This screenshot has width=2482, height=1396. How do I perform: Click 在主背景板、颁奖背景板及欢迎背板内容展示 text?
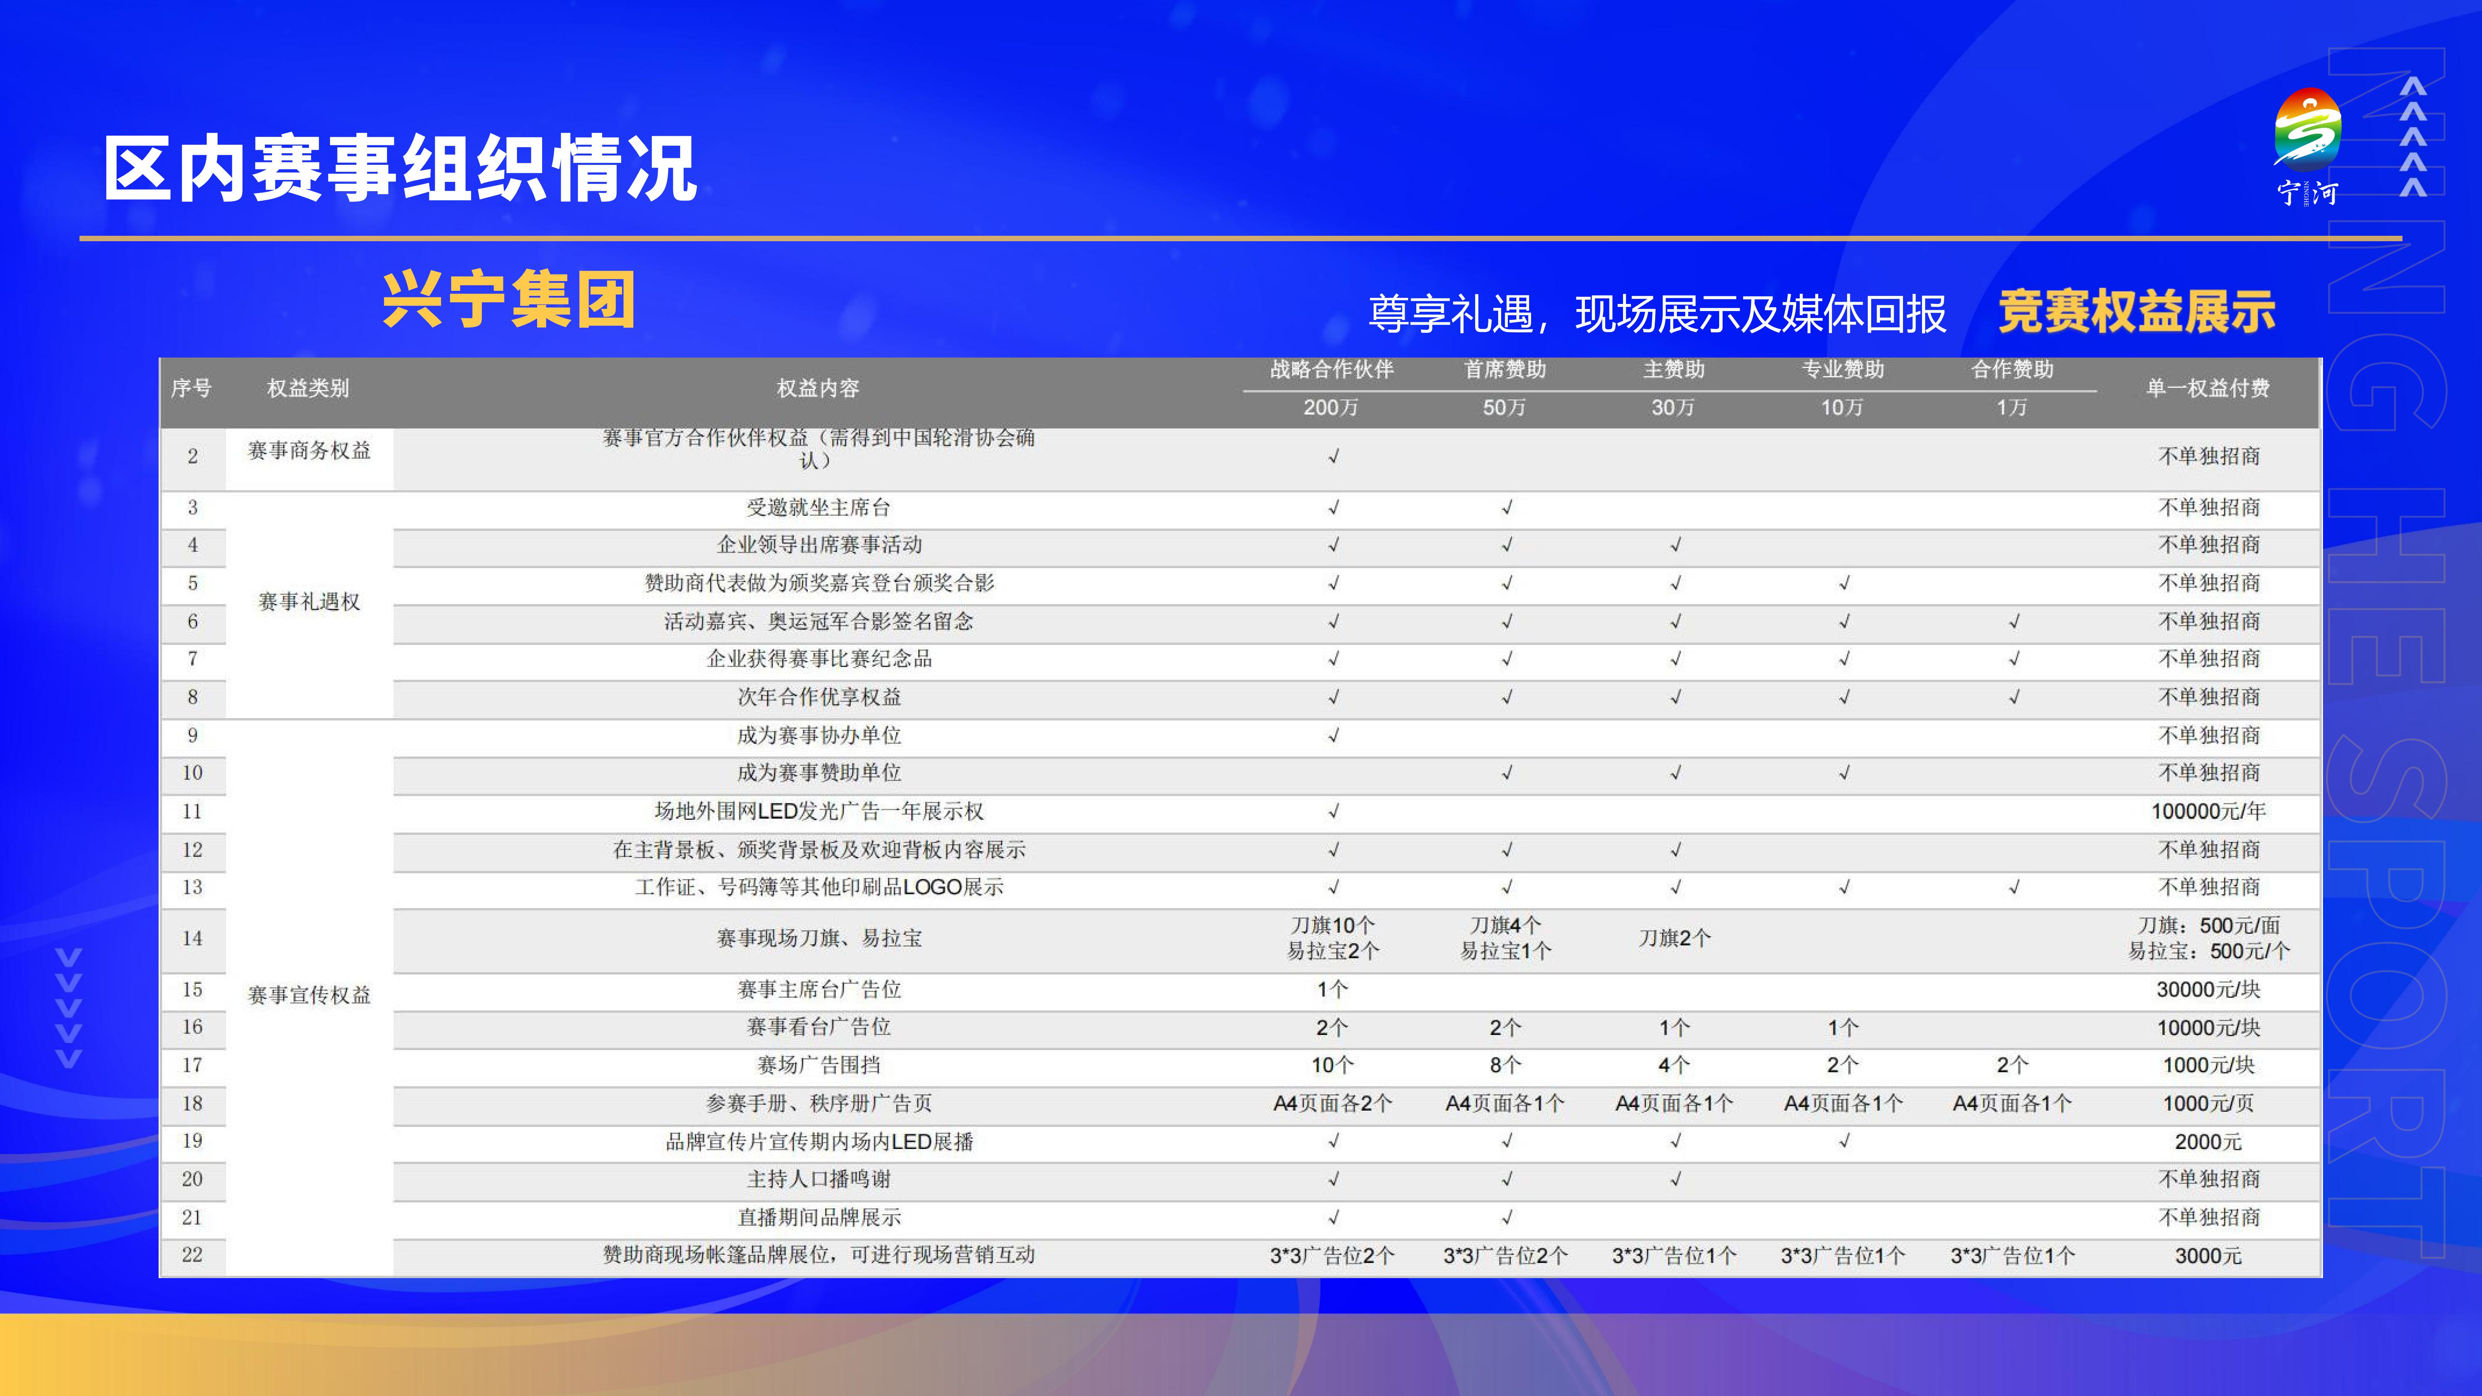[x=819, y=850]
